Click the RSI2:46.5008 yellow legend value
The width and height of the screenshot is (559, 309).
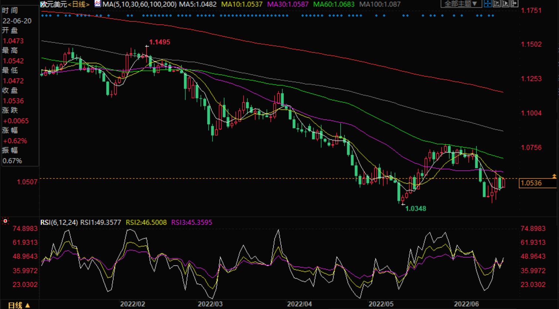pyautogui.click(x=146, y=222)
